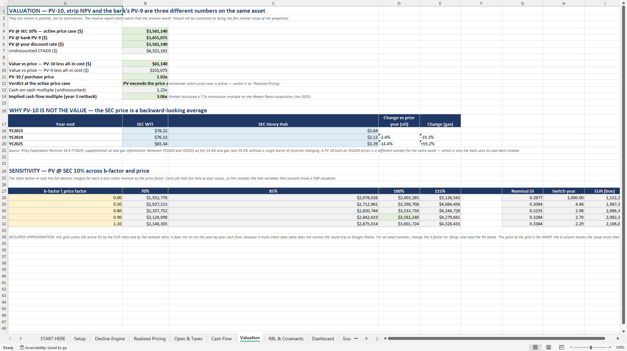Select YE2023 SEC WTI $78.22 cell
The image size is (627, 351).
(145, 131)
